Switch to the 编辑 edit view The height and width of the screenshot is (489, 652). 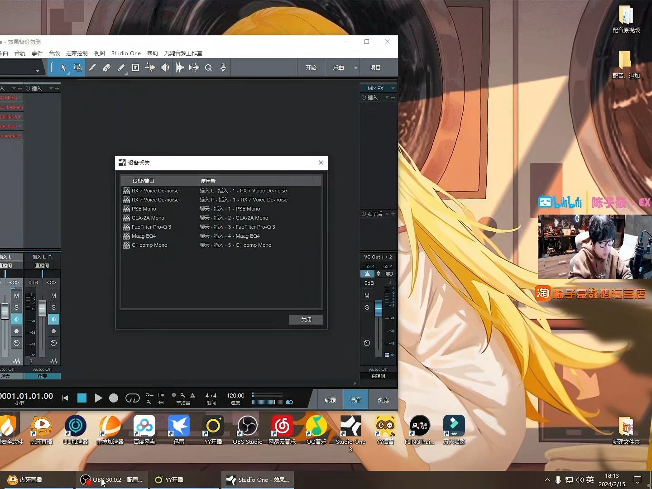pos(331,400)
